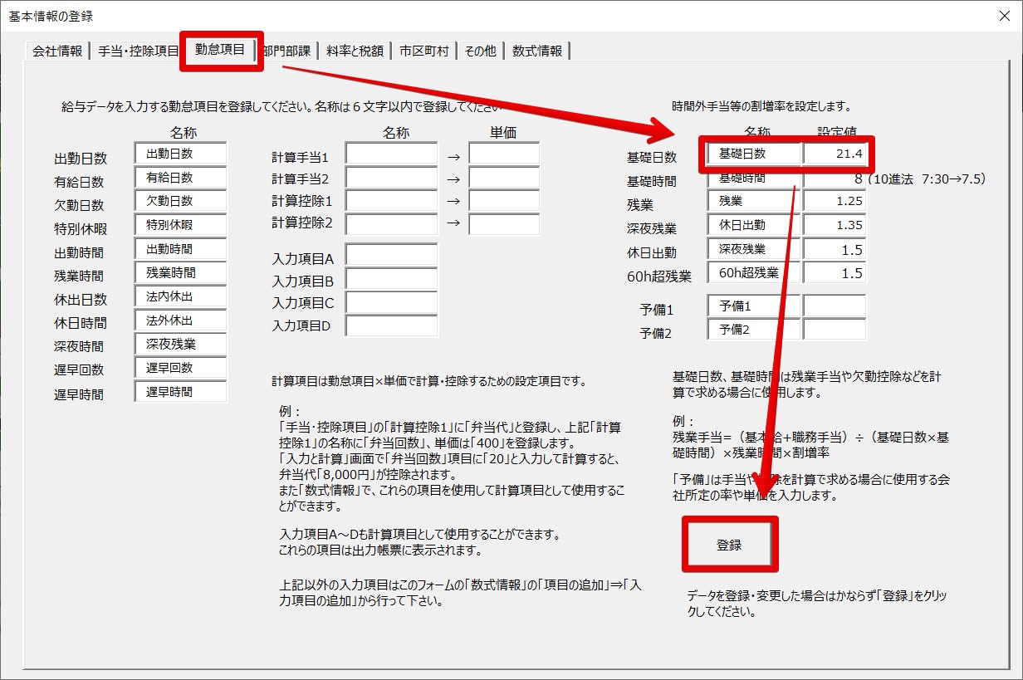The image size is (1023, 680).
Task: Select the 部門部課 tab
Action: pyautogui.click(x=287, y=51)
